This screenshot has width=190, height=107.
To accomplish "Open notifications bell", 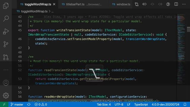I will click(185, 104).
